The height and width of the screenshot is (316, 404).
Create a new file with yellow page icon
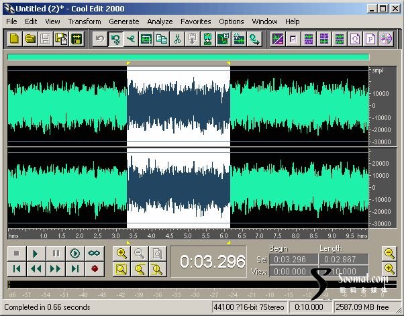[x=15, y=39]
